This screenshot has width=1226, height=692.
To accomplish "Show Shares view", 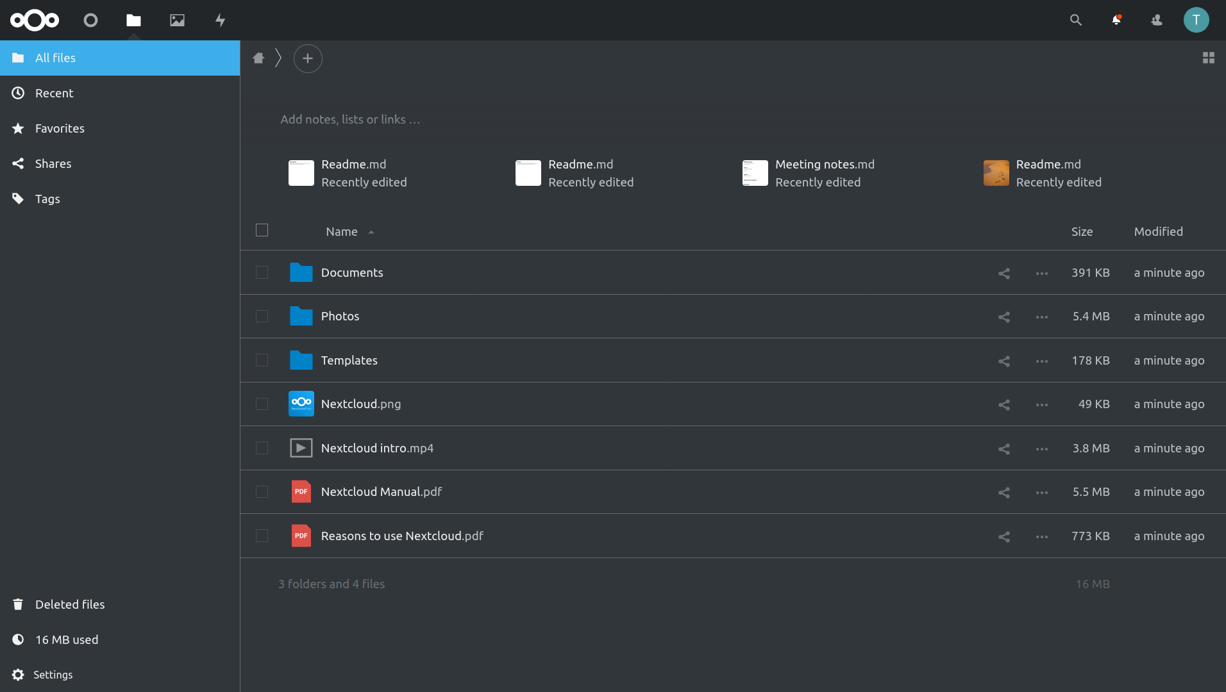I will tap(120, 163).
